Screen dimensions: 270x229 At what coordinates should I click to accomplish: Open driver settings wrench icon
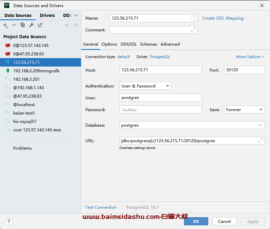pyautogui.click(x=31, y=25)
